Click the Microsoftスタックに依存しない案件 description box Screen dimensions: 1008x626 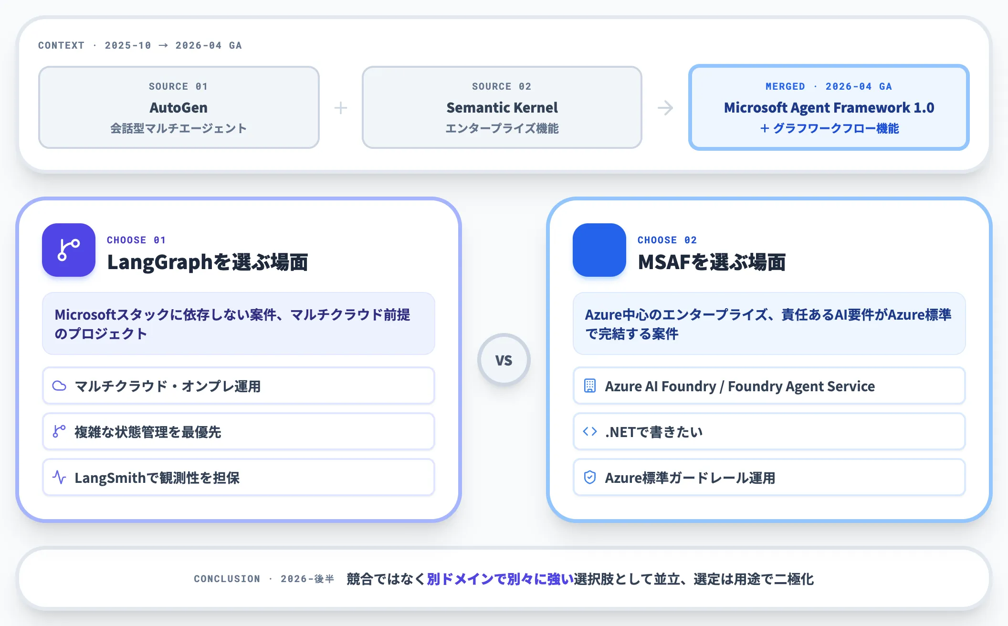[239, 323]
